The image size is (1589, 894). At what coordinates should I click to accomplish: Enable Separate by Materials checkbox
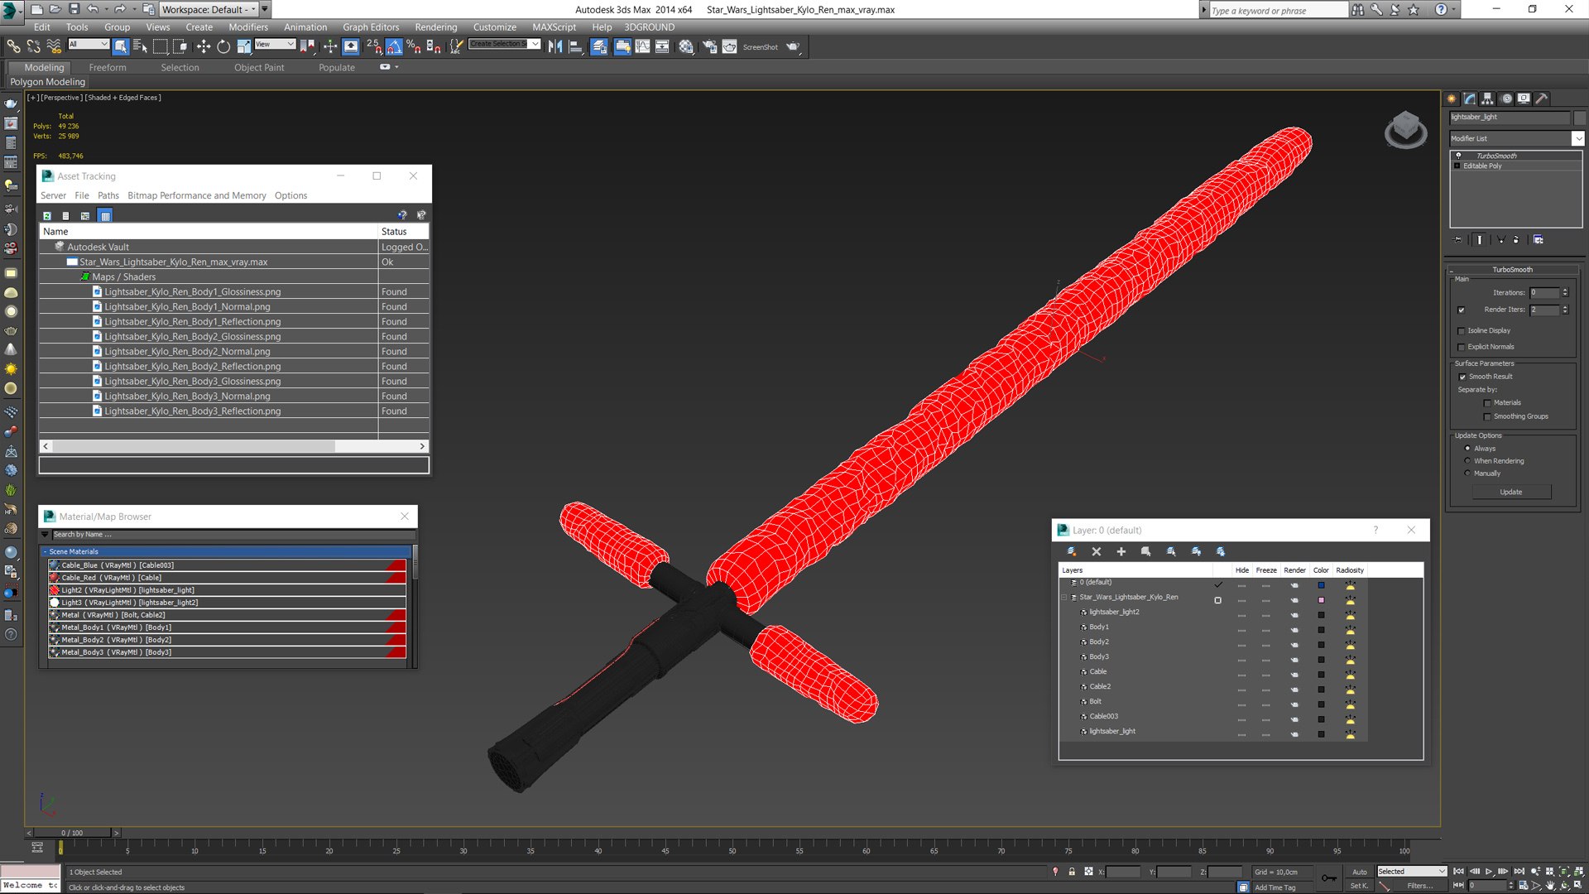pos(1487,403)
